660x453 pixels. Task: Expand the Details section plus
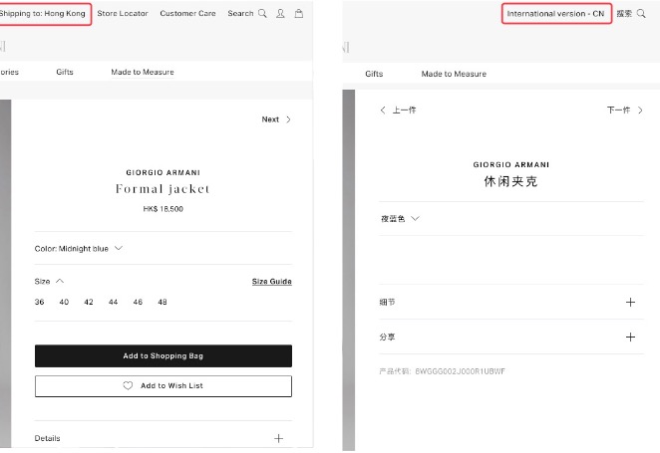click(278, 438)
